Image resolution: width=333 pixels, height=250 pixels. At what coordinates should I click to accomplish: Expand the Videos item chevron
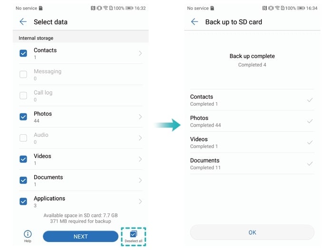pyautogui.click(x=140, y=159)
